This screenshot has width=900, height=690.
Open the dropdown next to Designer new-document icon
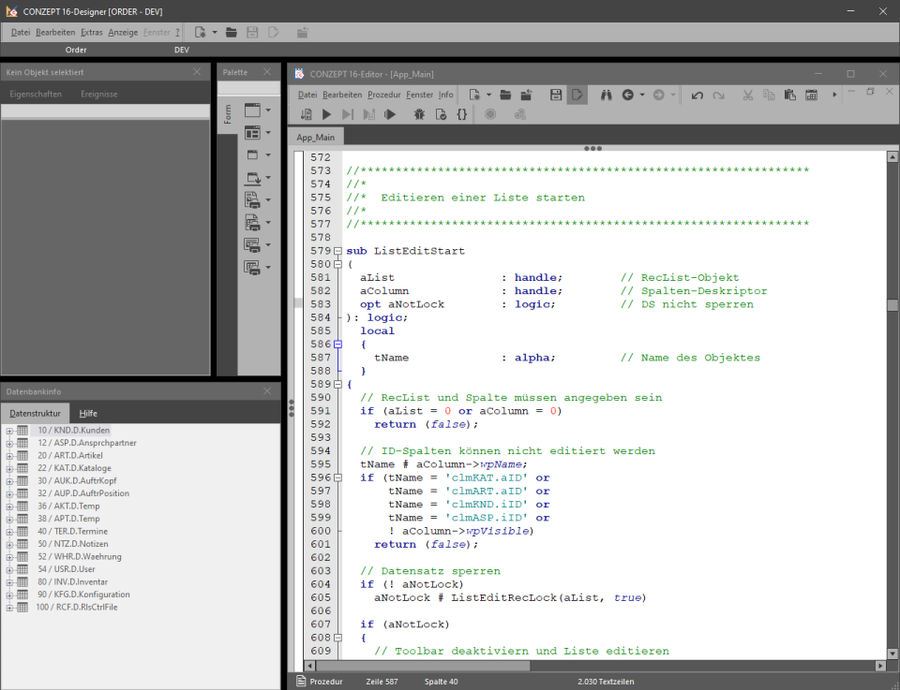[215, 32]
